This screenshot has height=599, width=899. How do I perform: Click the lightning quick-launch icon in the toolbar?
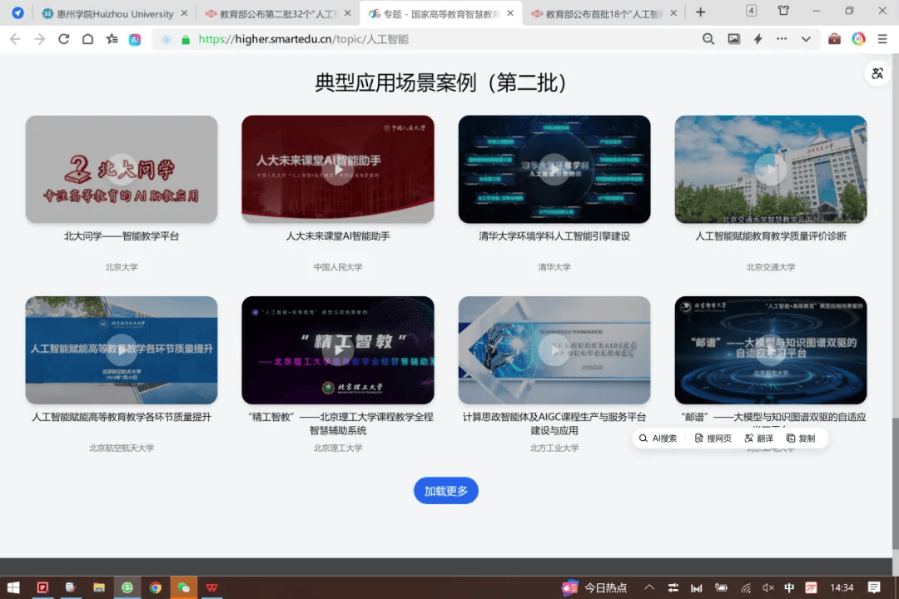tap(759, 39)
